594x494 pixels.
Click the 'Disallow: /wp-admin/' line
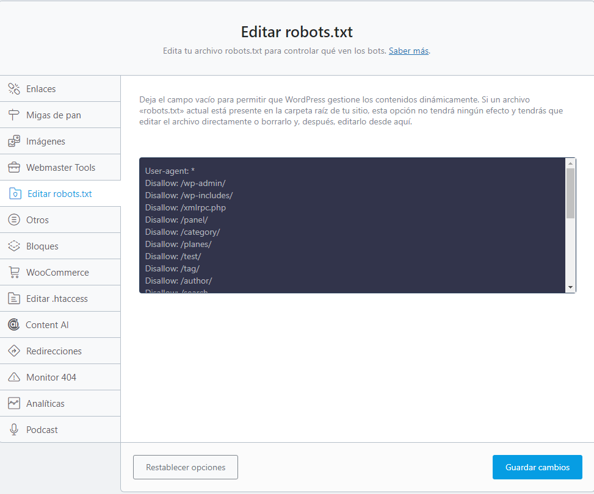click(185, 183)
